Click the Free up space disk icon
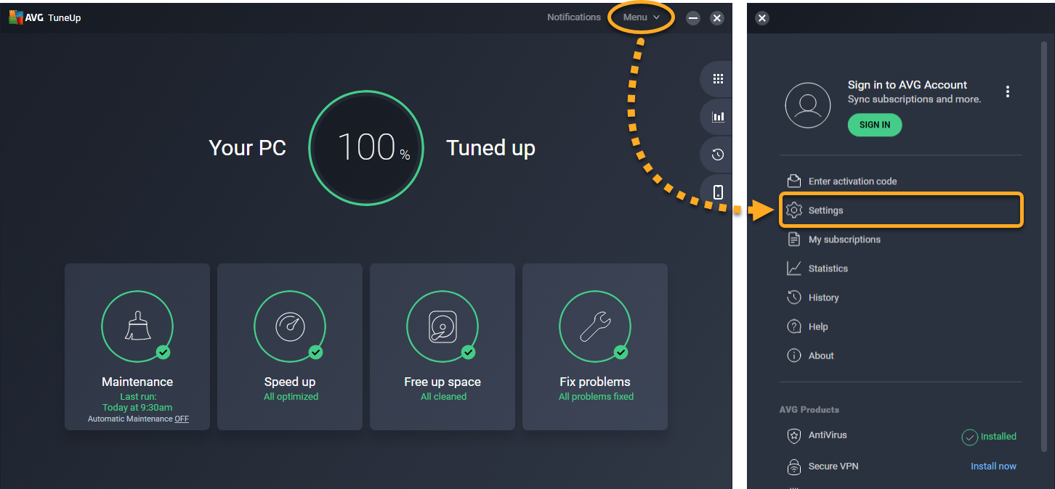Screen dimensions: 1055x489 coord(442,326)
